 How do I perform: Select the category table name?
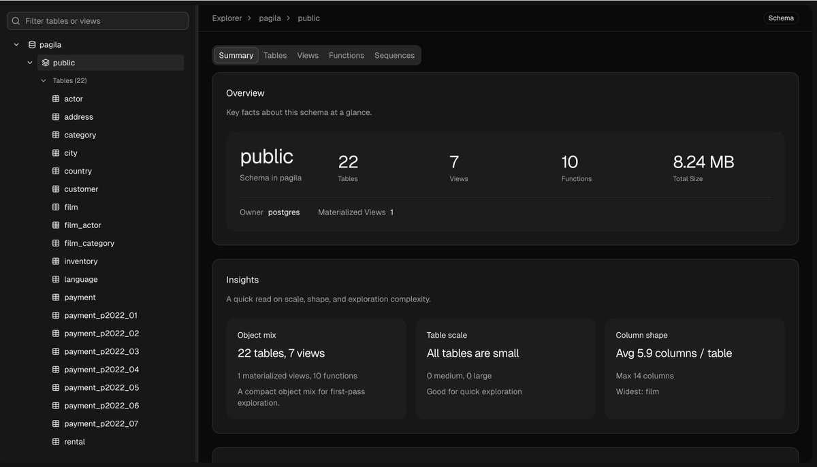coord(80,135)
